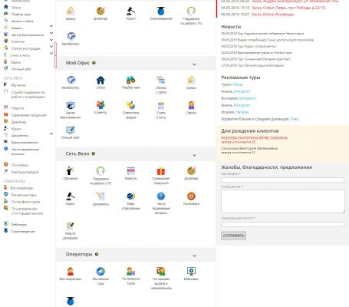Viewport: 349px width, 307px height.
Task: Click the Электронная почта input field
Action: pyautogui.click(x=282, y=224)
